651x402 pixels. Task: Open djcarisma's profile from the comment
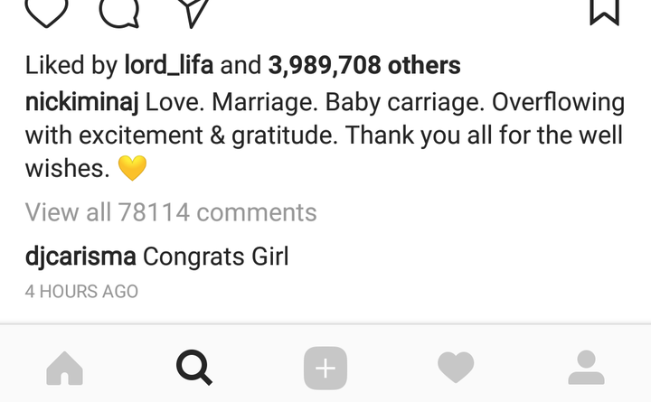pyautogui.click(x=80, y=257)
